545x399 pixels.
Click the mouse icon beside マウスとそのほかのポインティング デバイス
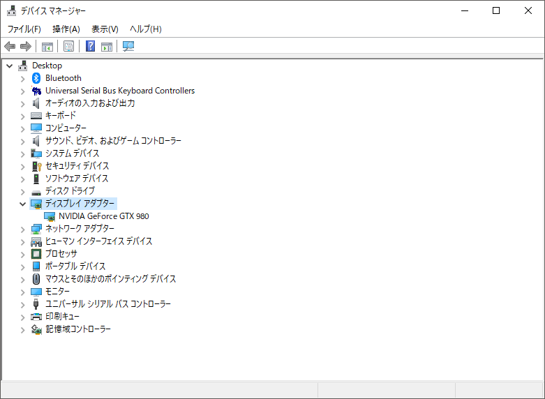[x=36, y=279]
